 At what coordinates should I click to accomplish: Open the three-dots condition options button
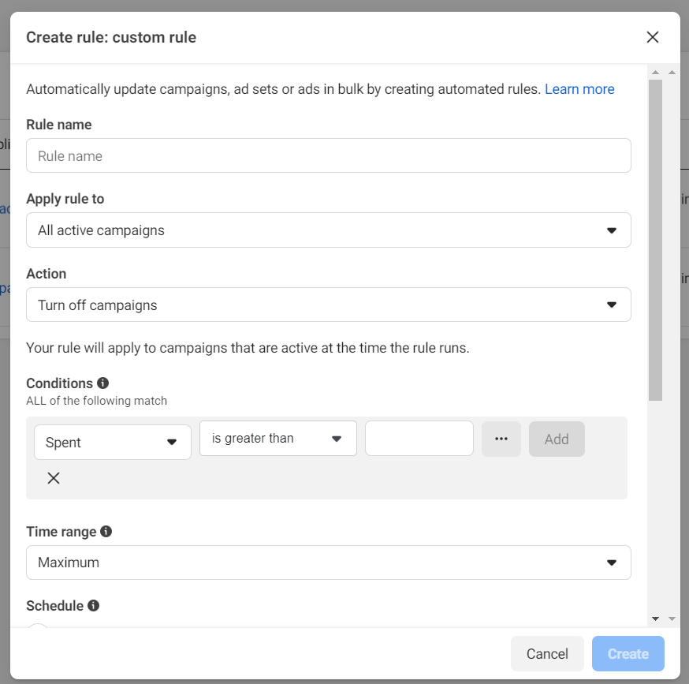[x=501, y=439]
